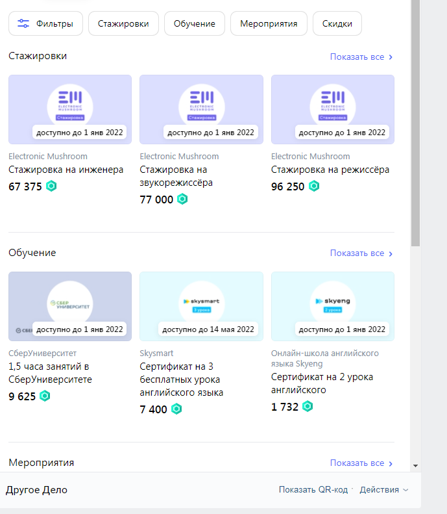
Task: Open 1,5 часа занятий в СберУниверситете
Action: 50,373
